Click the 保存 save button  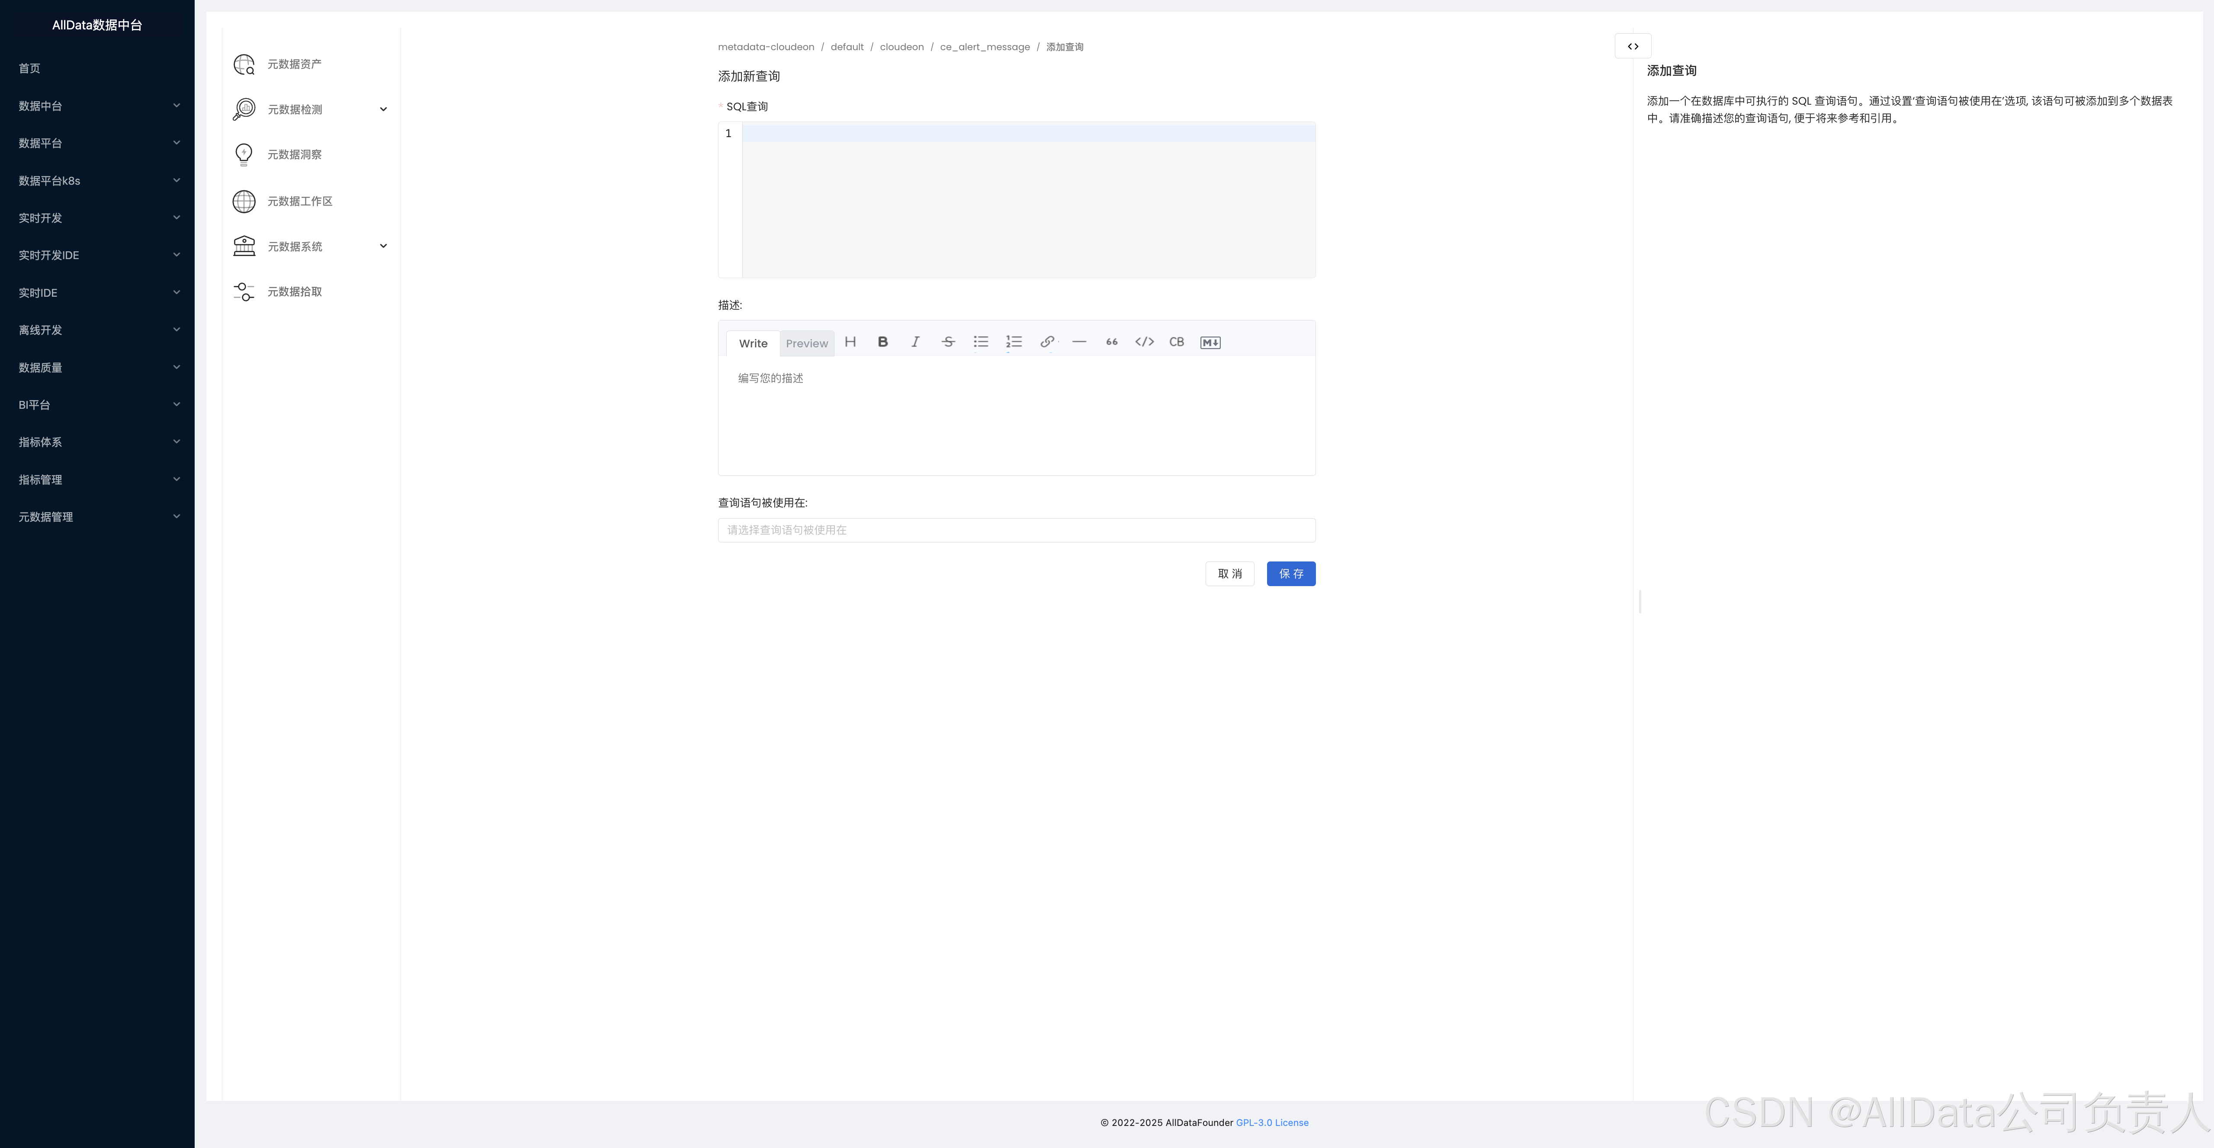coord(1290,574)
